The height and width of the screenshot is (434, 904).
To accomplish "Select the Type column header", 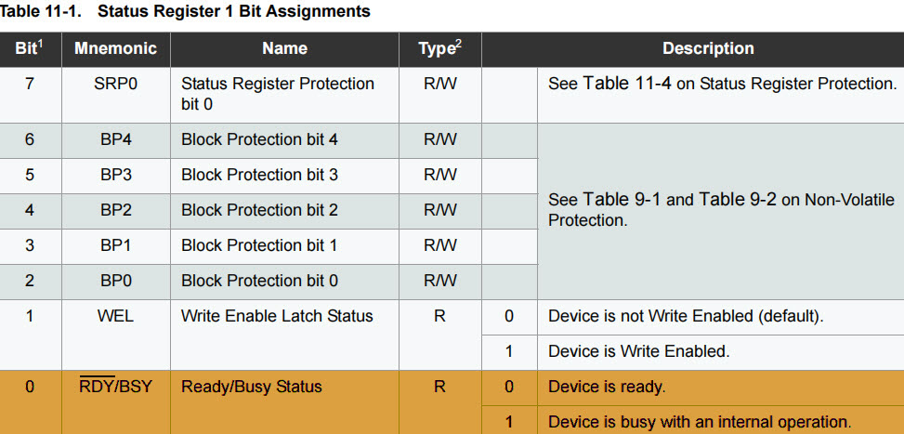I will tap(439, 48).
